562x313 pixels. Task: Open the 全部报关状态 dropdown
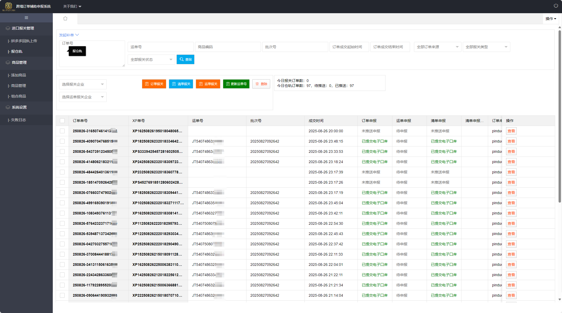(151, 60)
